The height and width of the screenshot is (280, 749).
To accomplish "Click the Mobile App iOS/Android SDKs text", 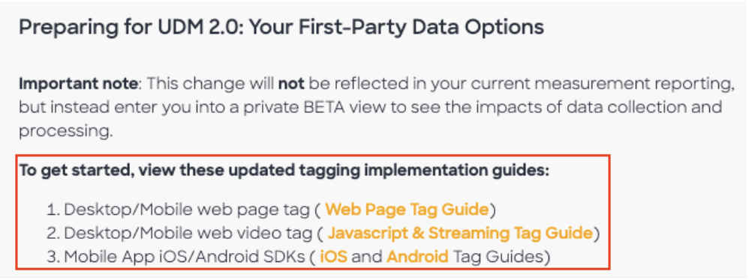I will pyautogui.click(x=184, y=257).
